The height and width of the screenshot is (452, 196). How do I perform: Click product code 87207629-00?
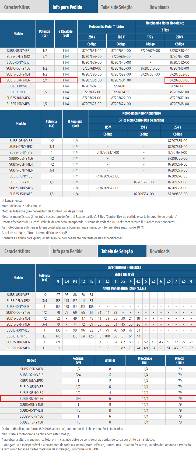click(x=150, y=51)
